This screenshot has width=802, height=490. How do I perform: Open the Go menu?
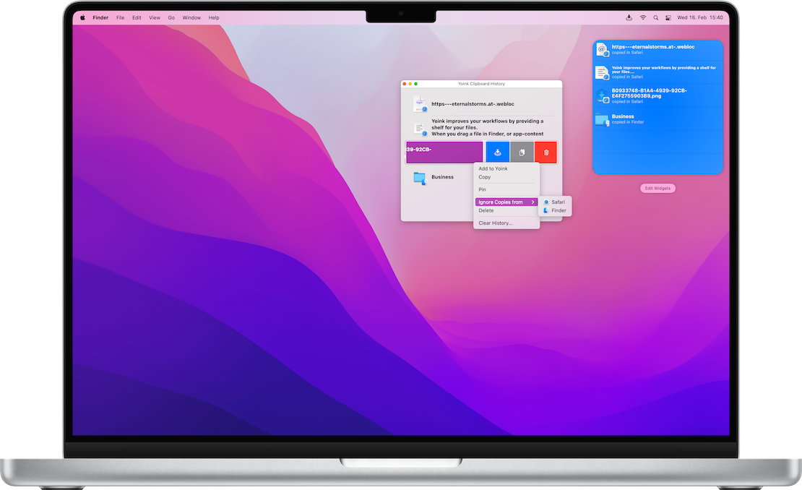171,17
